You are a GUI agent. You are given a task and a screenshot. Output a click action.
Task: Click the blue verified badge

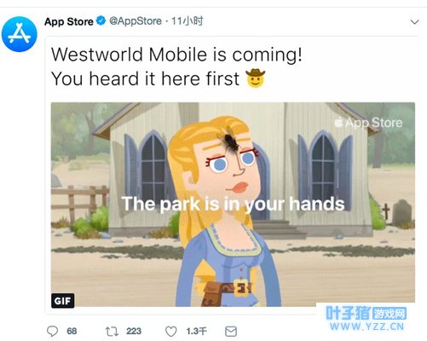pyautogui.click(x=101, y=20)
